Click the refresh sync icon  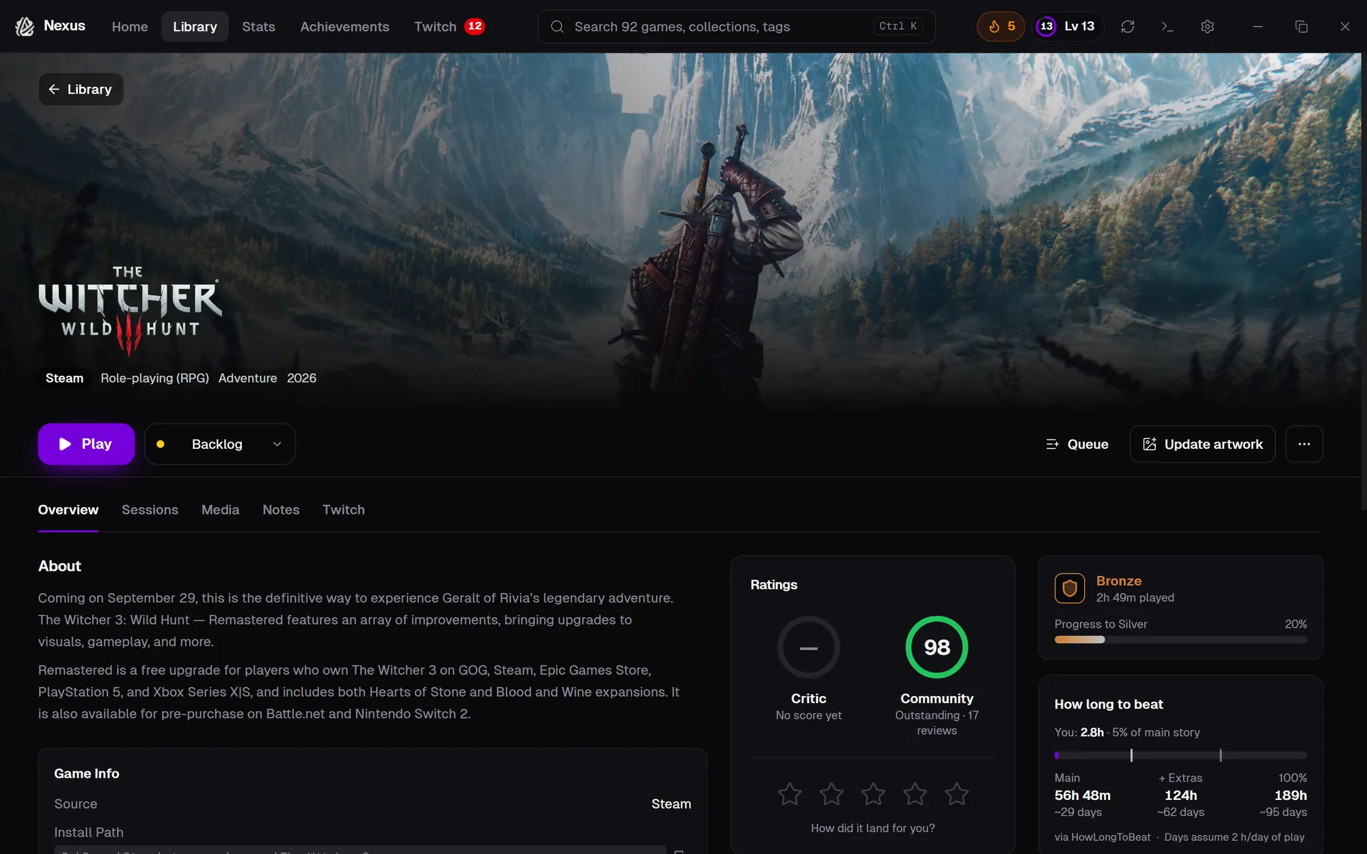[1128, 27]
